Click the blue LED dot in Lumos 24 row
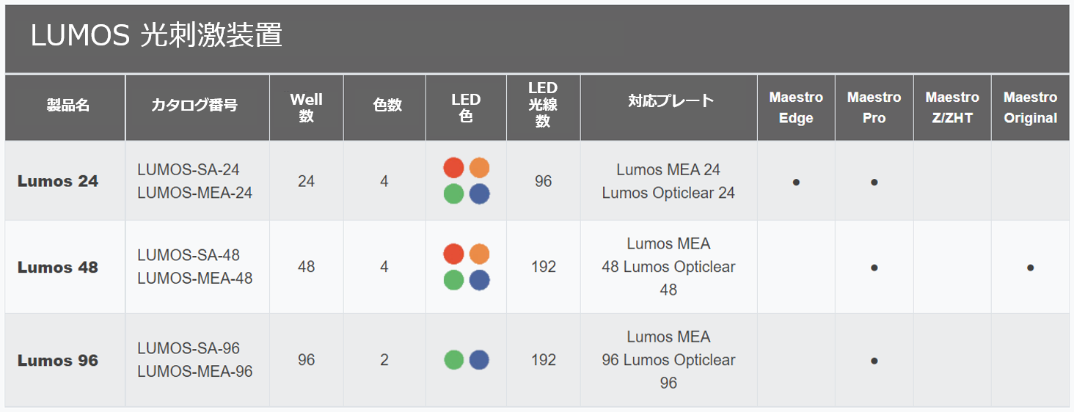 480,194
